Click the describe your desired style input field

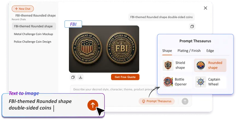[x=114, y=89]
